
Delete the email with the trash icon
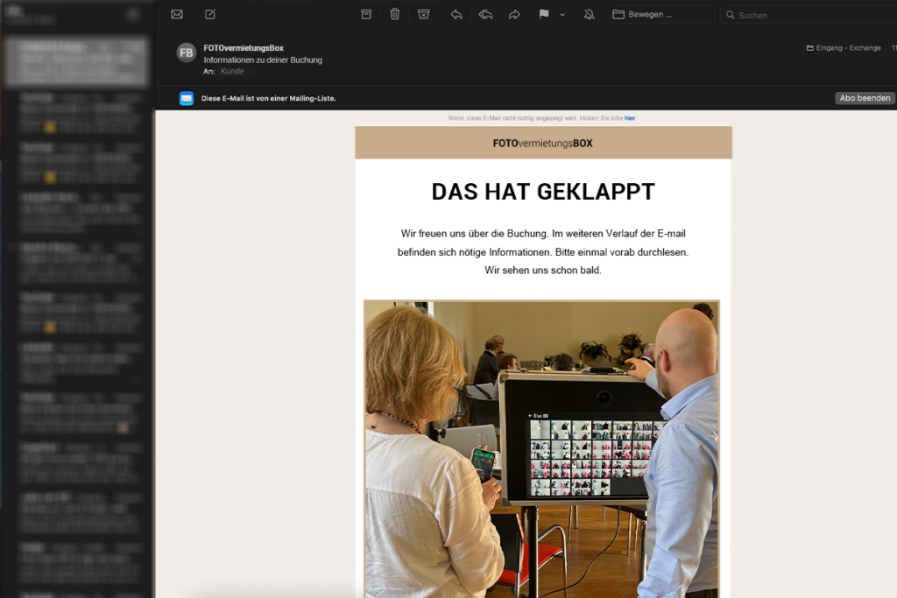click(x=395, y=14)
